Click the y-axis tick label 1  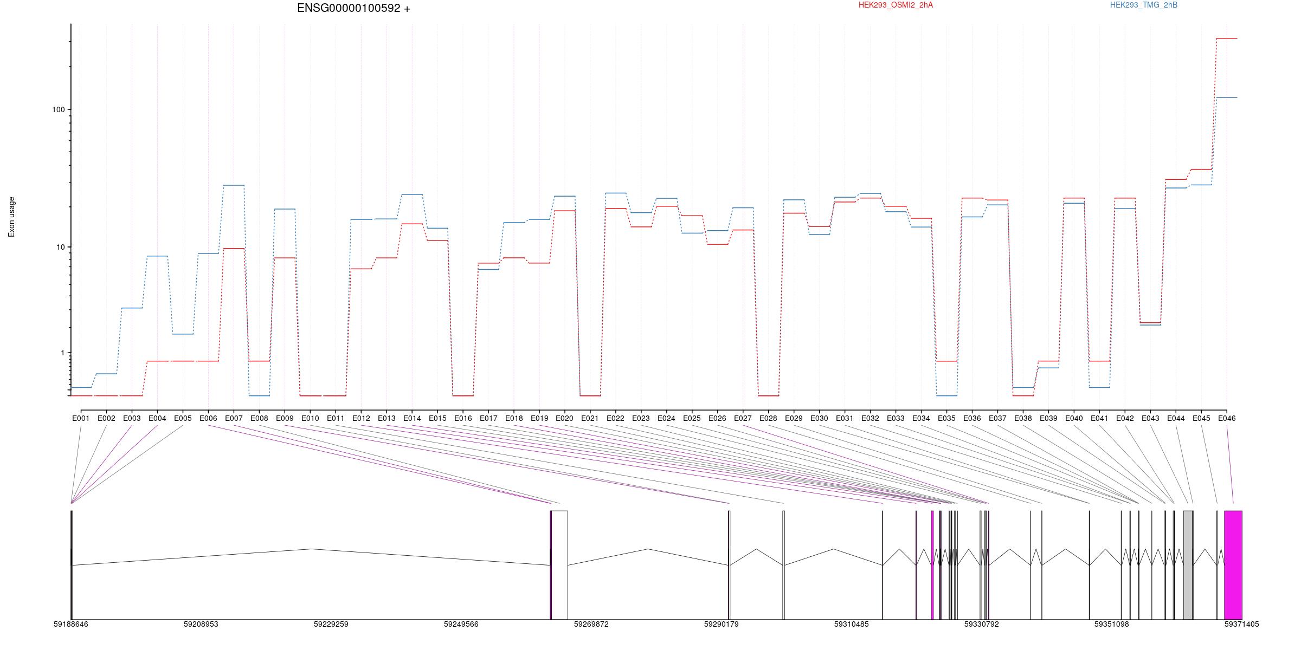pyautogui.click(x=62, y=353)
